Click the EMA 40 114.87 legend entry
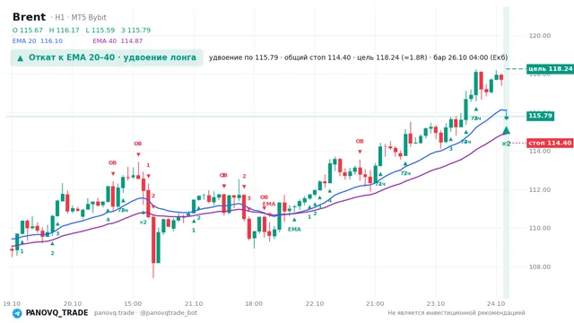The width and height of the screenshot is (574, 323). click(117, 41)
